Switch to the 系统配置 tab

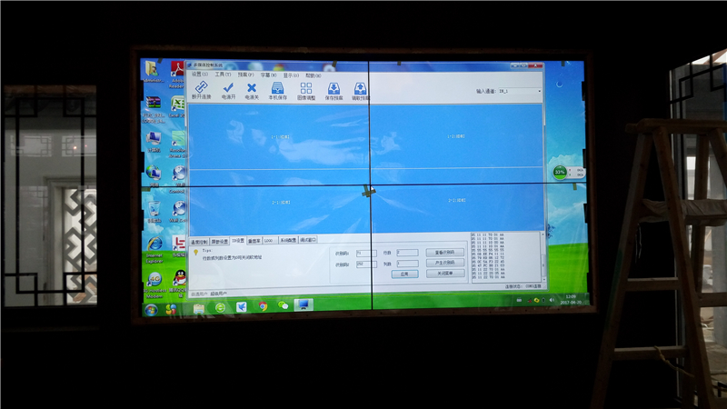287,241
